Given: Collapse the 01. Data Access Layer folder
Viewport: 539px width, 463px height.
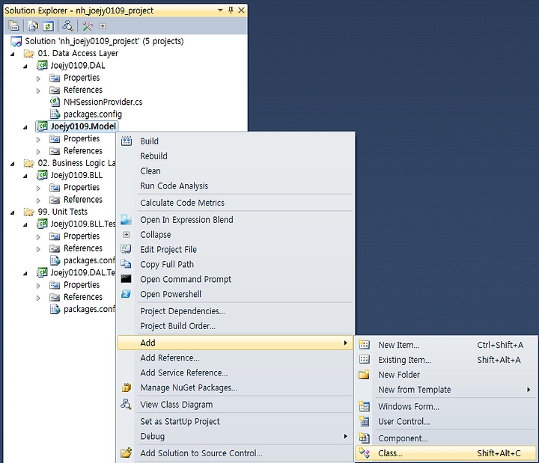Looking at the screenshot, I should [x=13, y=54].
